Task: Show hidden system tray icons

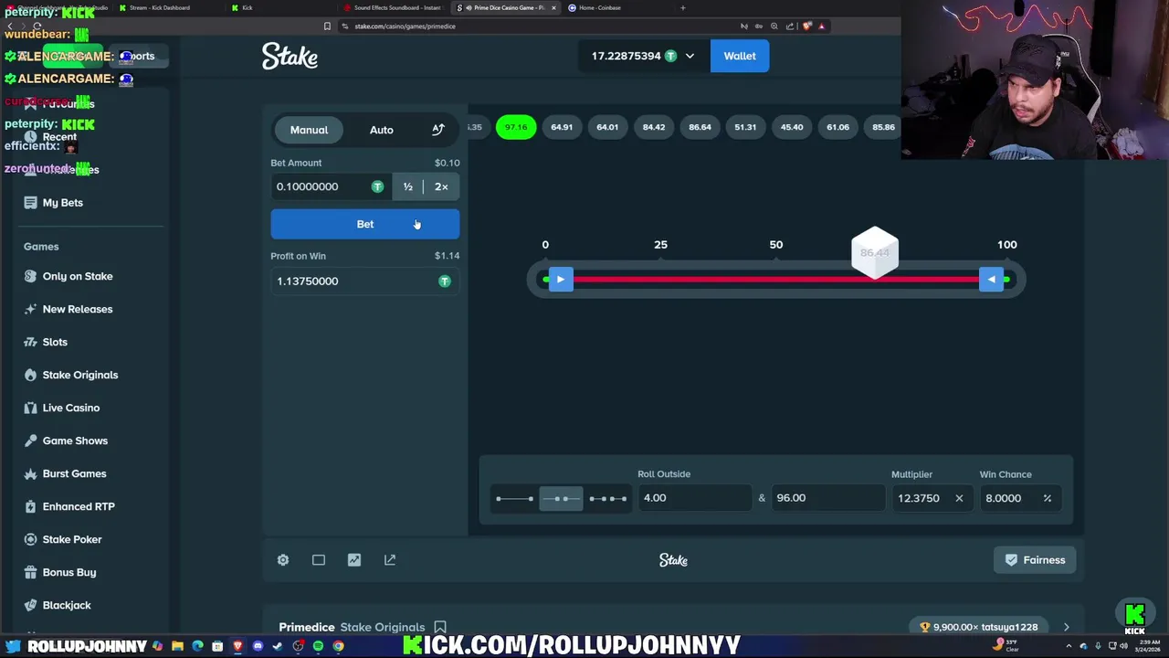Action: (1069, 646)
